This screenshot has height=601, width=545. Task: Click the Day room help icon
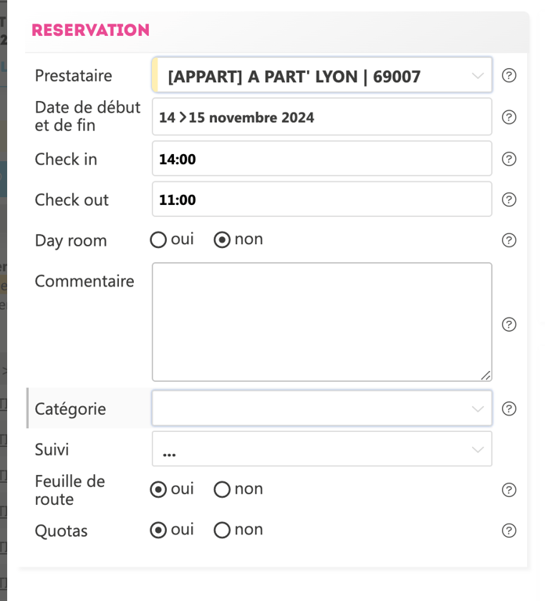(509, 240)
